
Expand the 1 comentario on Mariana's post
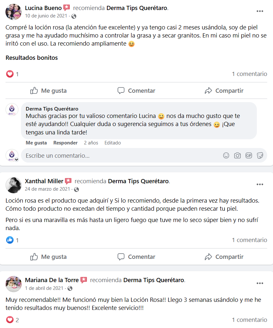point(249,320)
